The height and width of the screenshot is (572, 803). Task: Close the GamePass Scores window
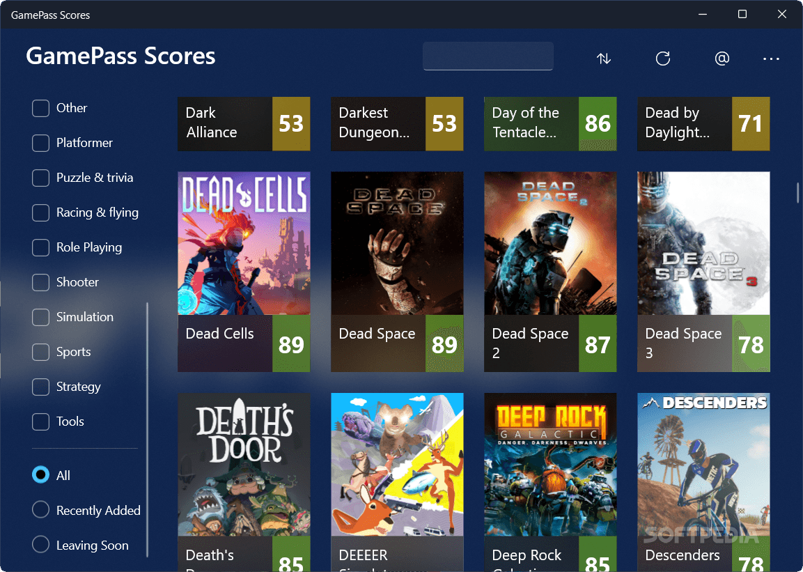coord(781,15)
